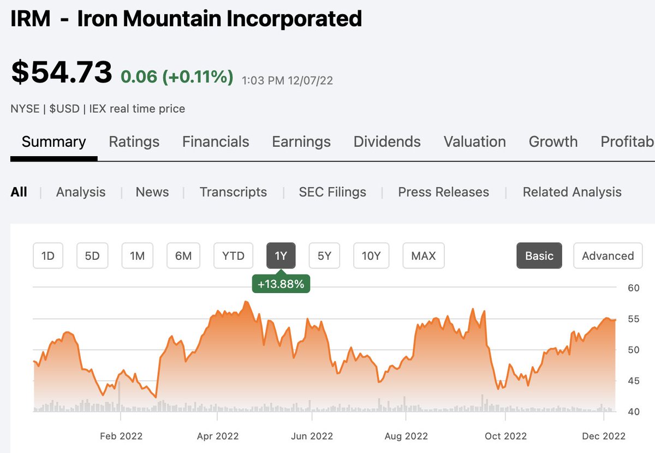Click the Oct 2022 axis label

coord(505,436)
